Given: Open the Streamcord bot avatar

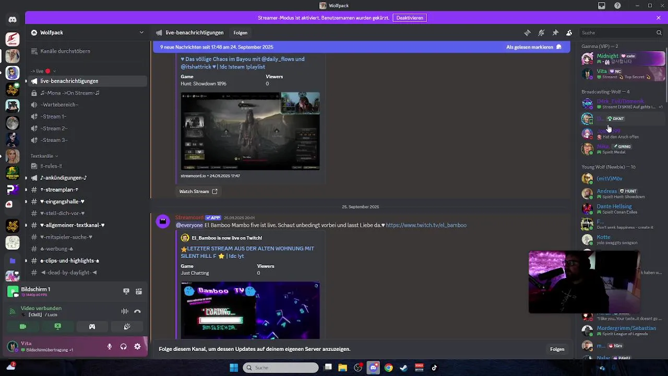Looking at the screenshot, I should pos(163,221).
